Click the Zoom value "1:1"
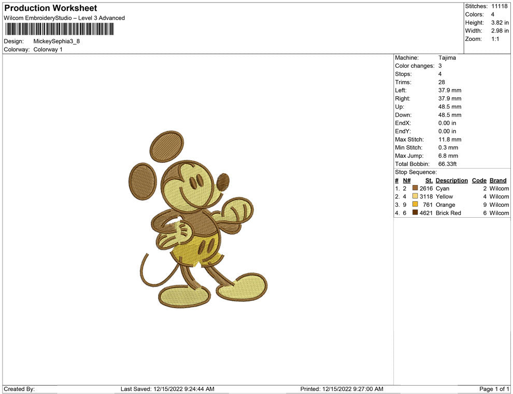Viewport: 513px width, 394px height. click(x=495, y=39)
